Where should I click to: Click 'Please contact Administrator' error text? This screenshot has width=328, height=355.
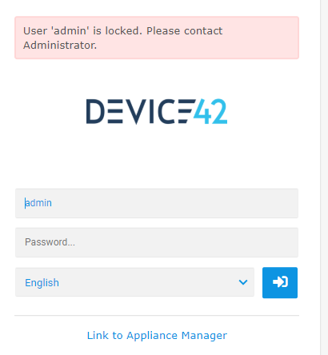[122, 38]
